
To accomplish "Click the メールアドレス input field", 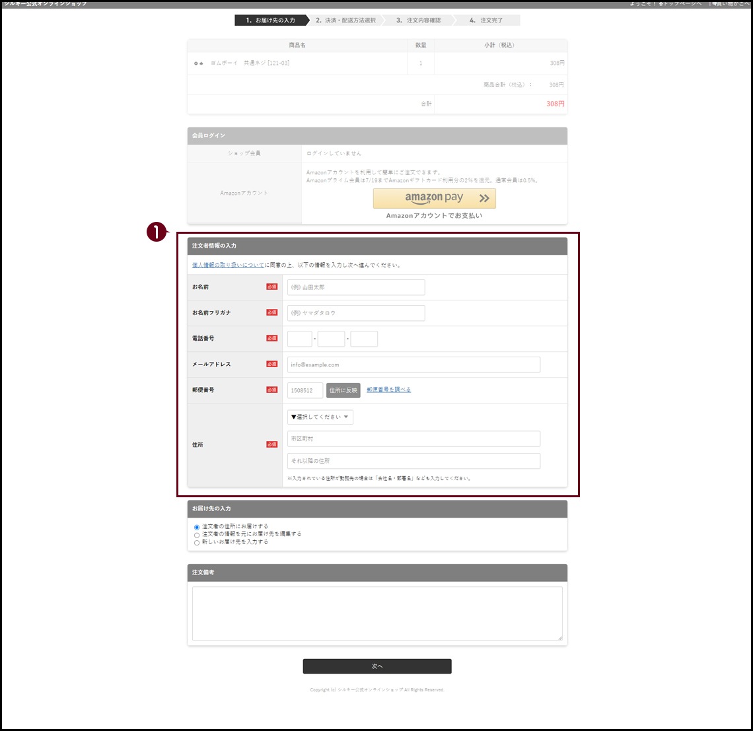I will (413, 365).
